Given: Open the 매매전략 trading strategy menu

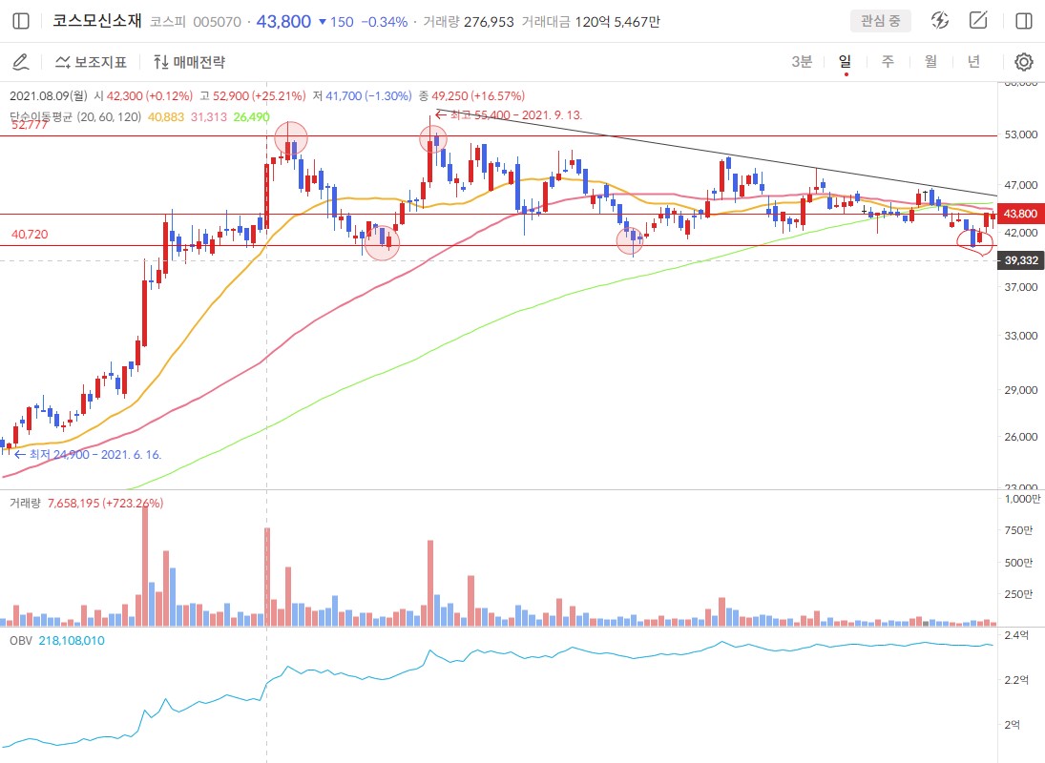Looking at the screenshot, I should [189, 62].
